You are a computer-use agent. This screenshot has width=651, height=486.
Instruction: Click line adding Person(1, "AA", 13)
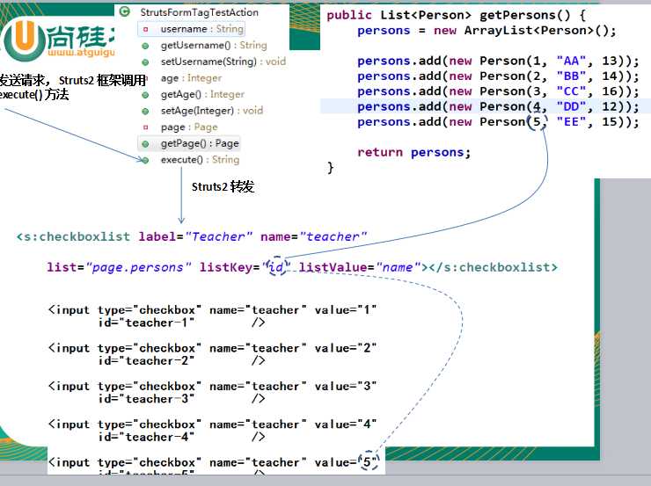tap(498, 61)
